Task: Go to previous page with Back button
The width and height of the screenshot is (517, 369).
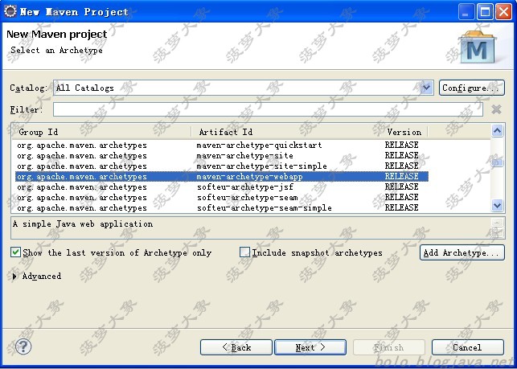Action: 236,347
